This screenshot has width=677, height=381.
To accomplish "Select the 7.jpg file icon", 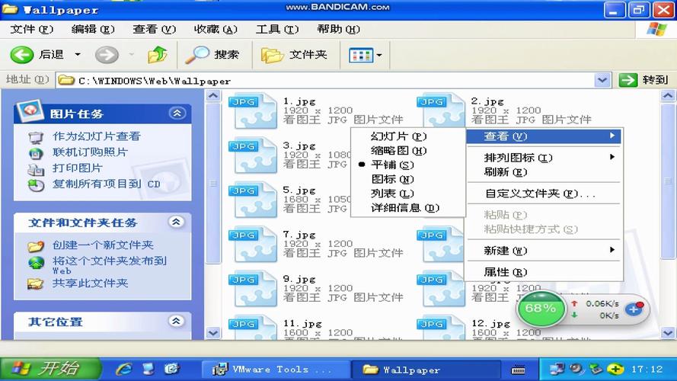I will (x=253, y=245).
